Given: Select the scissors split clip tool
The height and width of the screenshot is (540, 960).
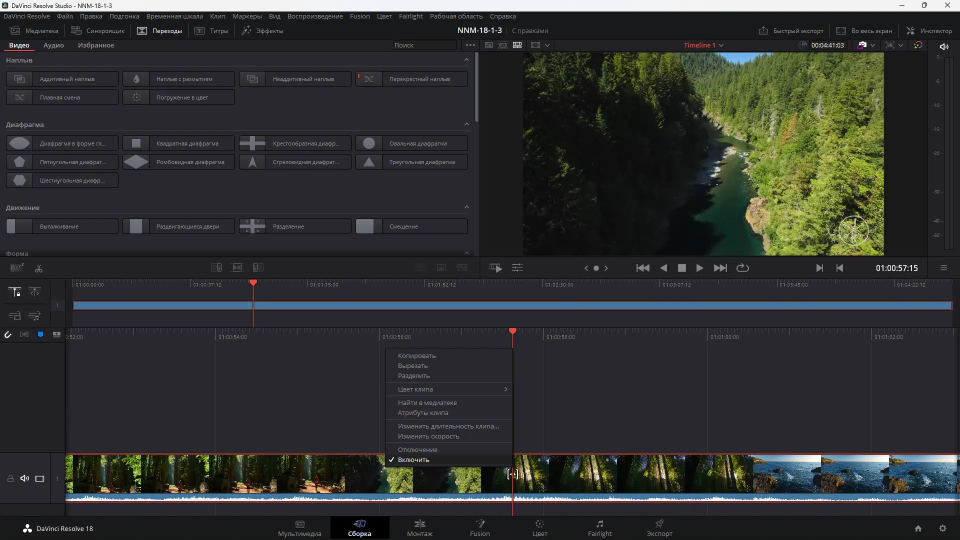Looking at the screenshot, I should (38, 268).
